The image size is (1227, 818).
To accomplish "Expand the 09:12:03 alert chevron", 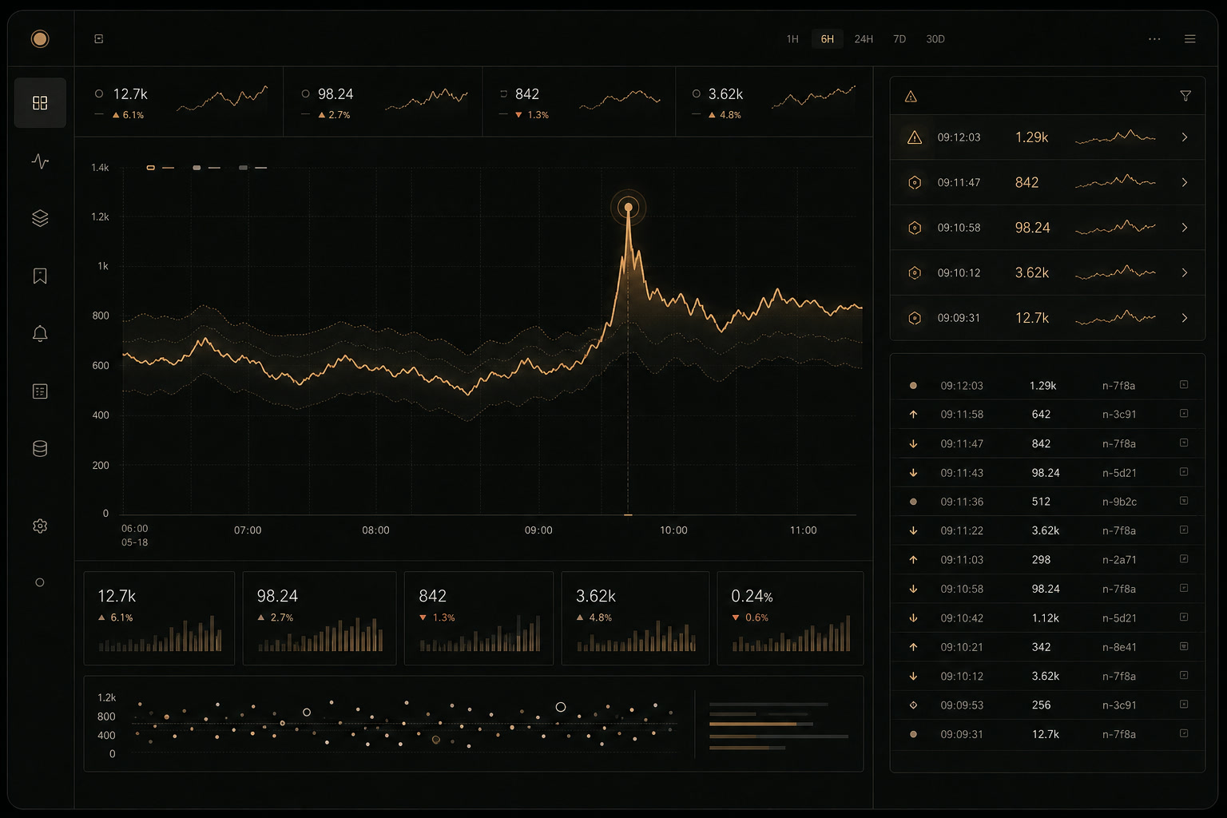I will [x=1185, y=137].
